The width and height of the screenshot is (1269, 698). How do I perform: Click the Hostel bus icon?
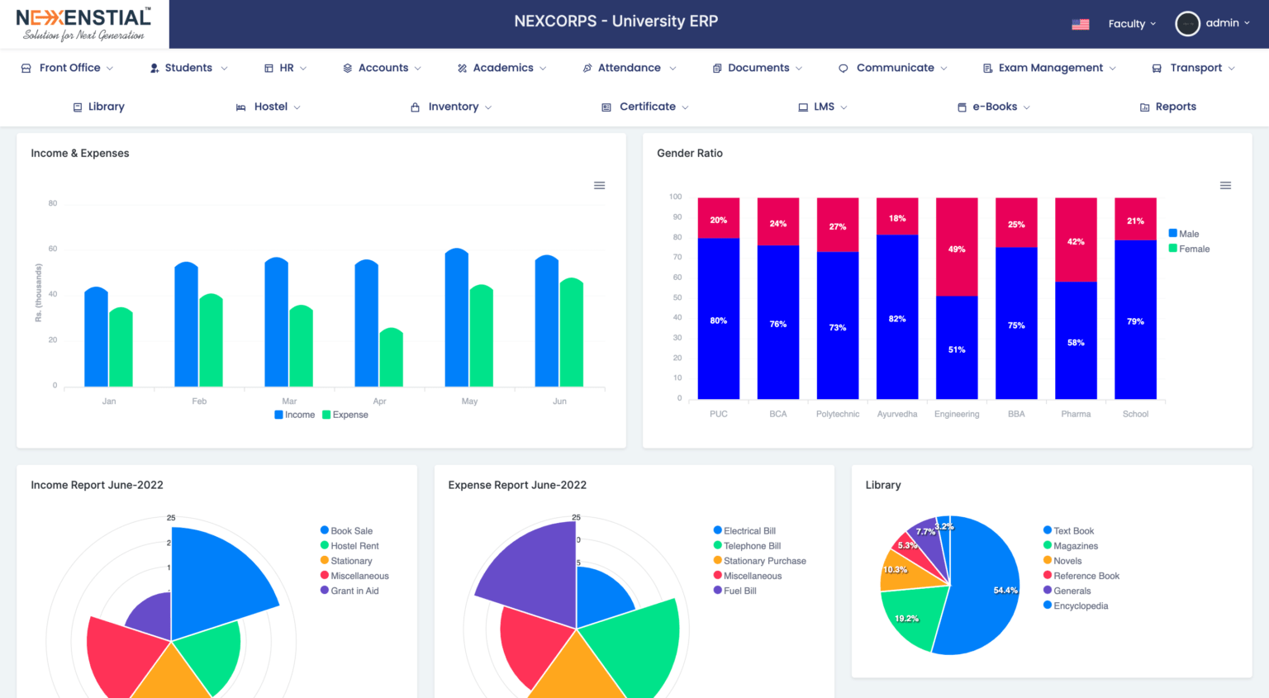(240, 107)
